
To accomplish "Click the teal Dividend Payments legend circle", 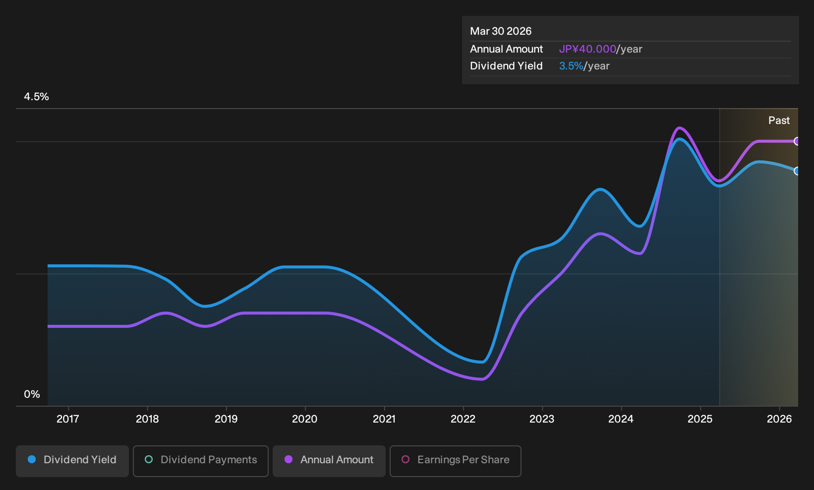I will 149,460.
